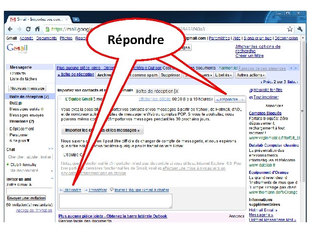This screenshot has height=233, width=311.
Task: Open the Buzz folder
Action: click(x=14, y=103)
